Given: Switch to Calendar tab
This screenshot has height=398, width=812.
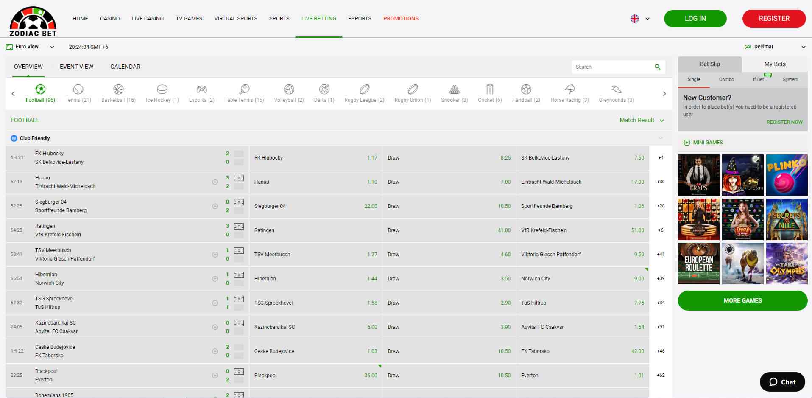Looking at the screenshot, I should (x=125, y=67).
